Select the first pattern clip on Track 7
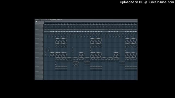 click(x=52, y=54)
